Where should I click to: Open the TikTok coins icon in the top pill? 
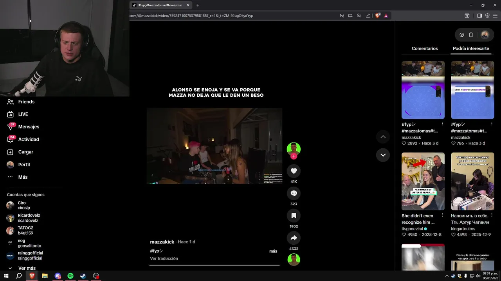[x=461, y=35]
